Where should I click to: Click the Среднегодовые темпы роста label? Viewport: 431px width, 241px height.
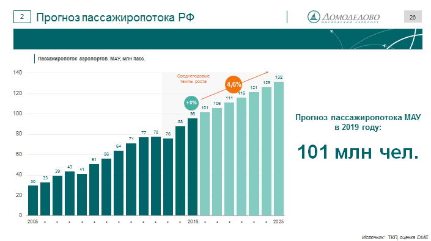point(193,79)
